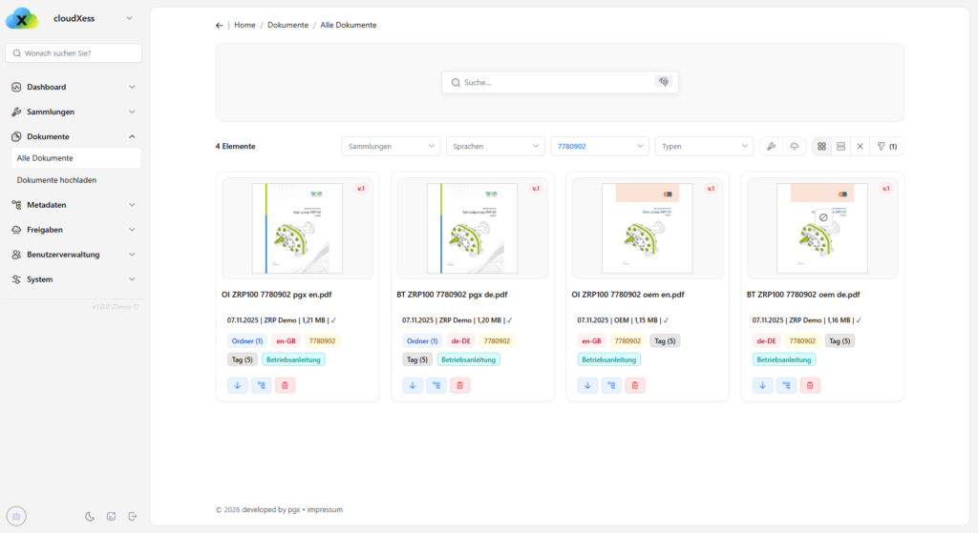The image size is (978, 533).
Task: Open thumbnail of BT ZRP100 oem de.pdf
Action: pyautogui.click(x=822, y=229)
